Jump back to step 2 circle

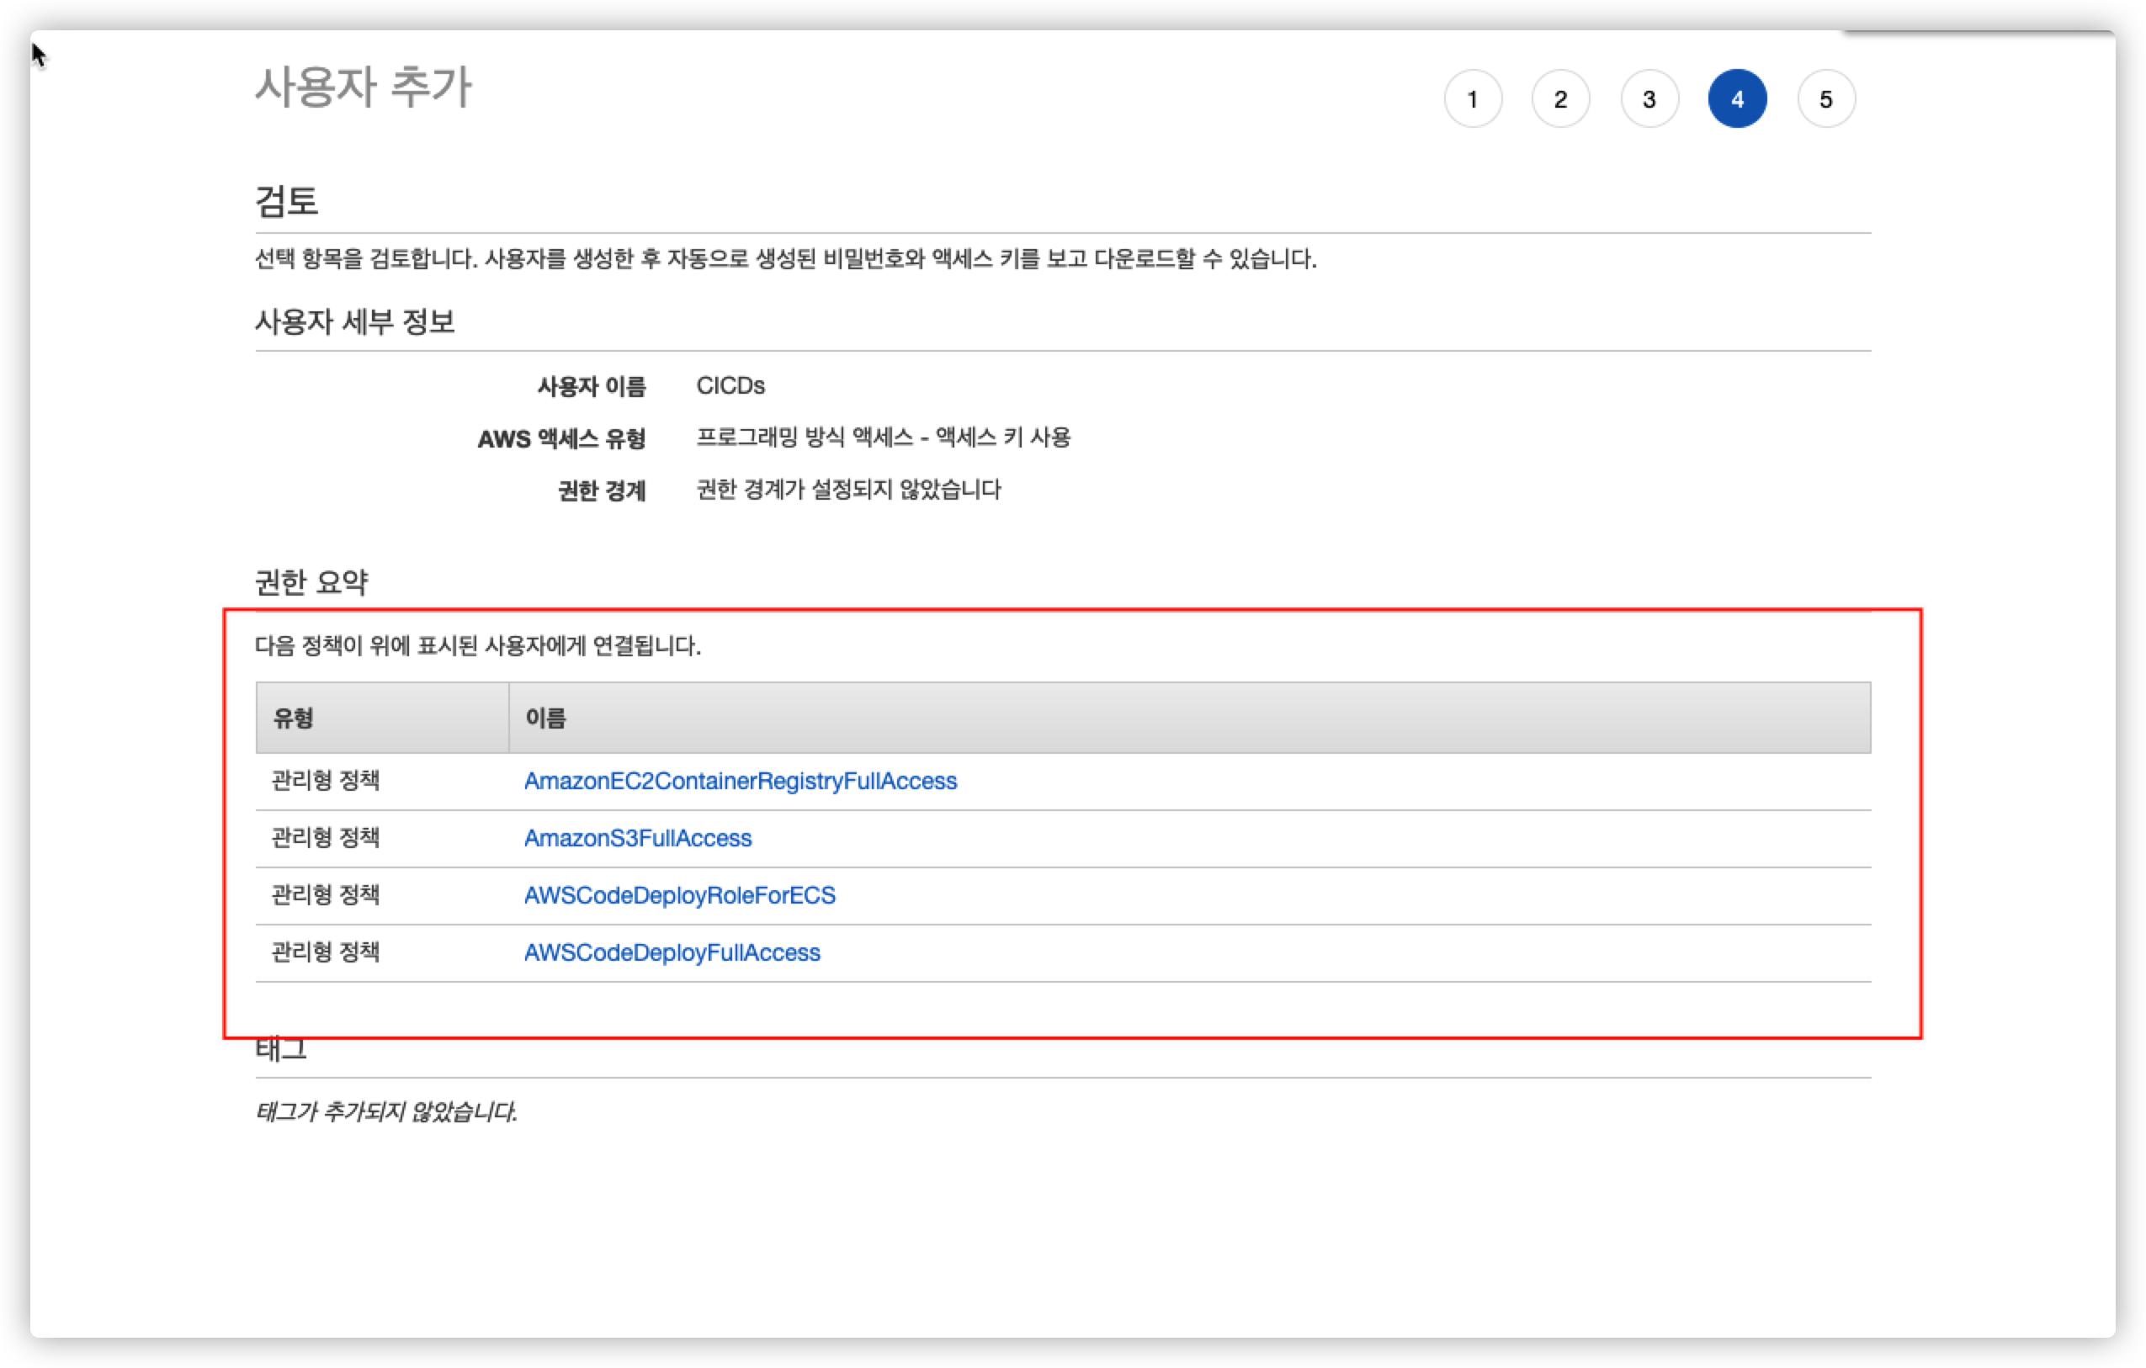[x=1560, y=99]
